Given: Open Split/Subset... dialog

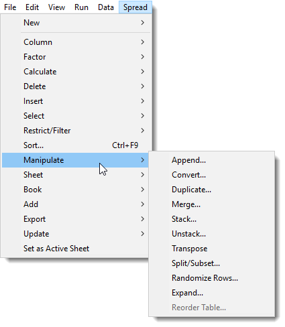Looking at the screenshot, I should (211, 263).
